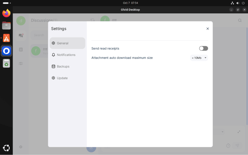The width and height of the screenshot is (248, 155).
Task: Click the refresh discussions icon
Action: (92, 20)
